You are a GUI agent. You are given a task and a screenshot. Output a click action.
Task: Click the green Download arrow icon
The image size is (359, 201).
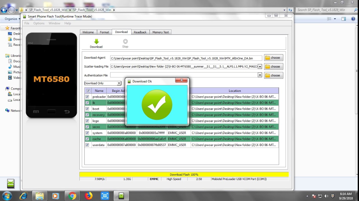pyautogui.click(x=96, y=42)
